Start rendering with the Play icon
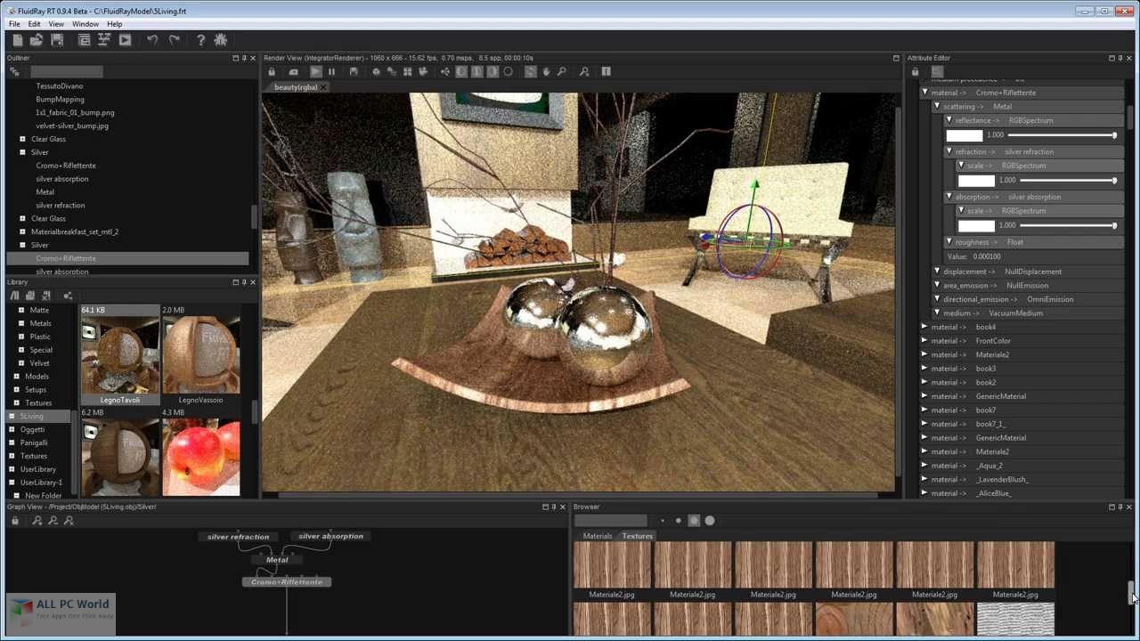1140x641 pixels. coord(125,40)
